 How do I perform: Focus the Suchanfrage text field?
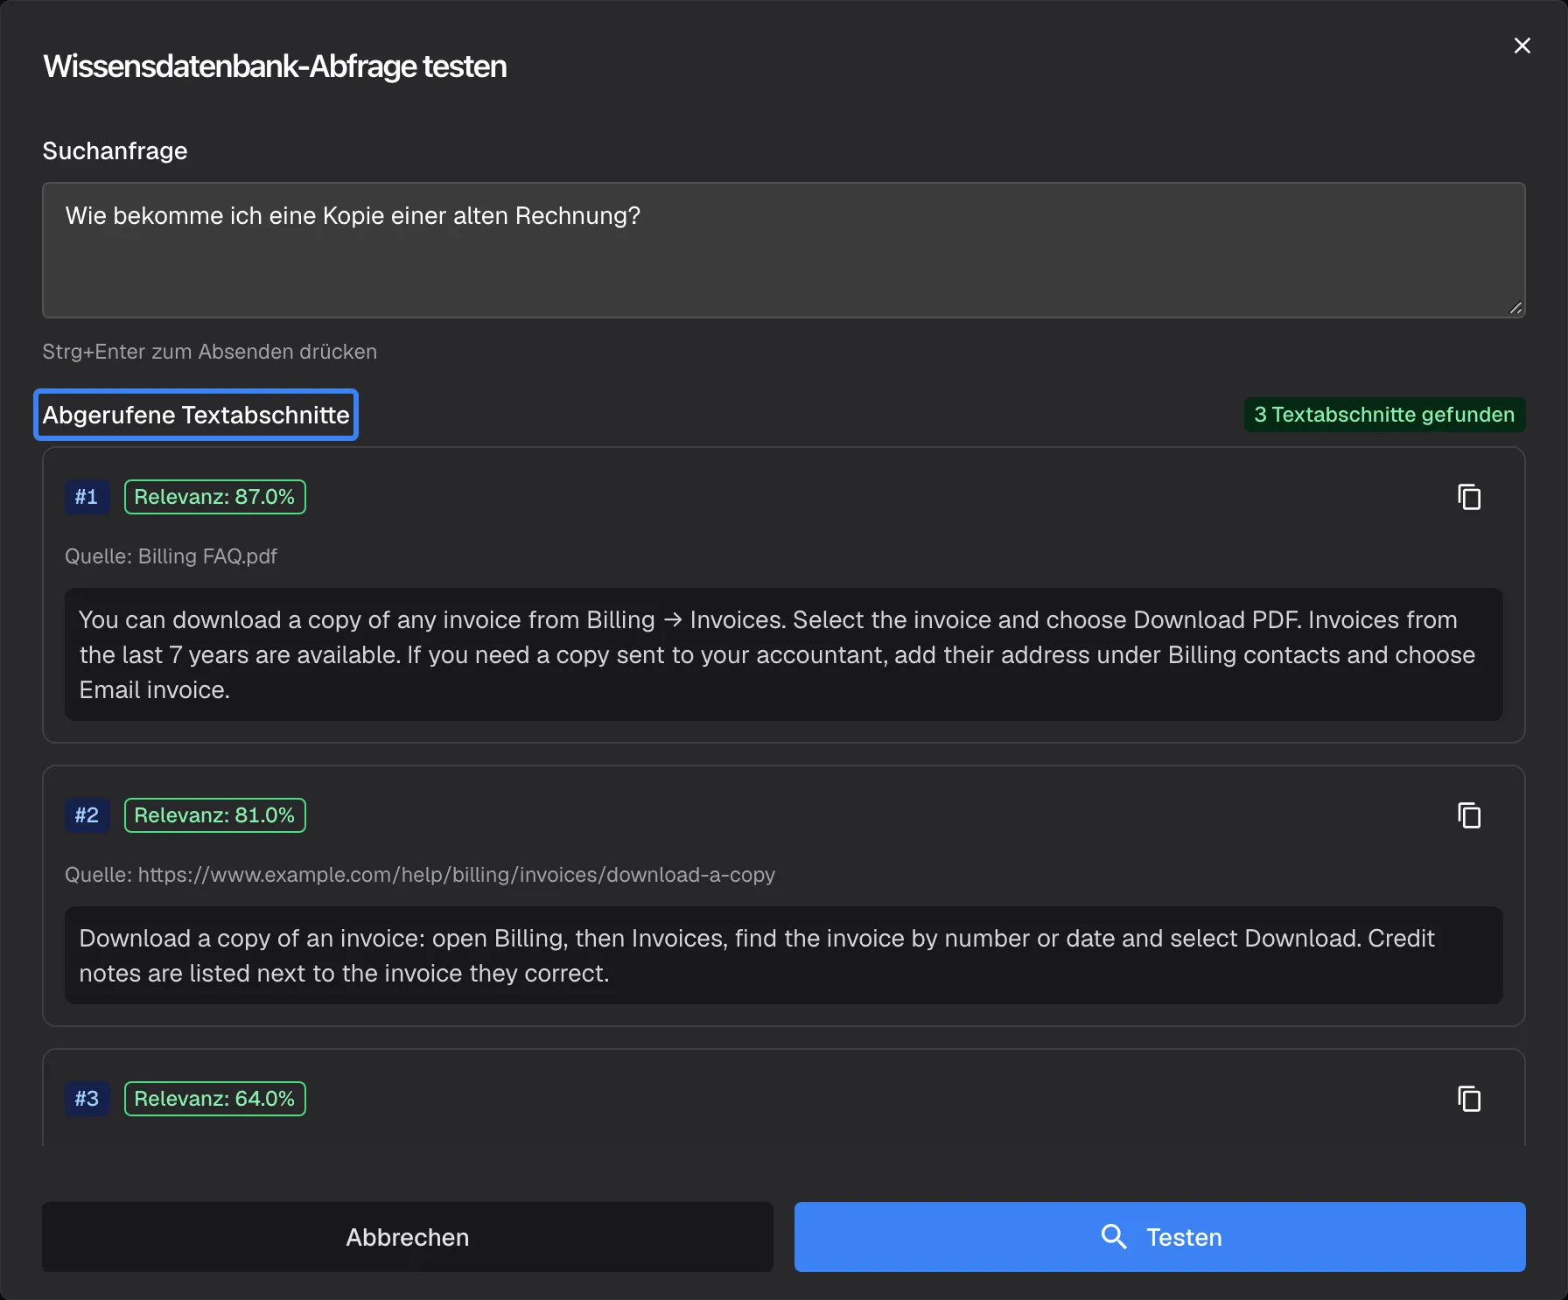pos(784,250)
